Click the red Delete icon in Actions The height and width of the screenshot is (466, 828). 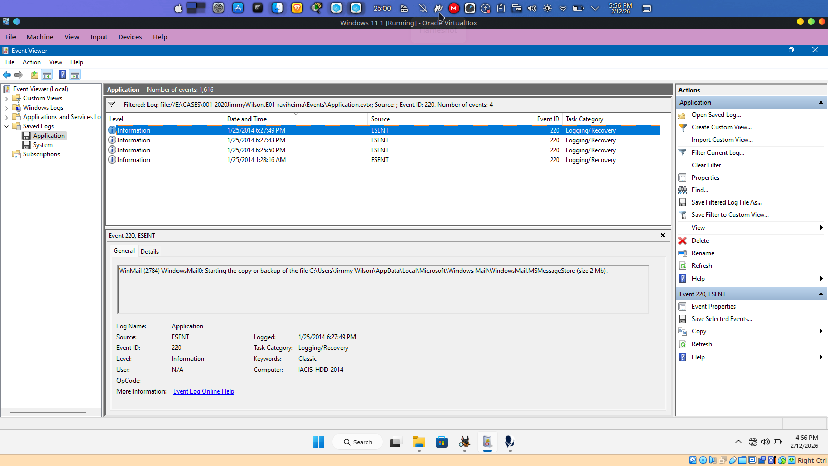(x=683, y=241)
